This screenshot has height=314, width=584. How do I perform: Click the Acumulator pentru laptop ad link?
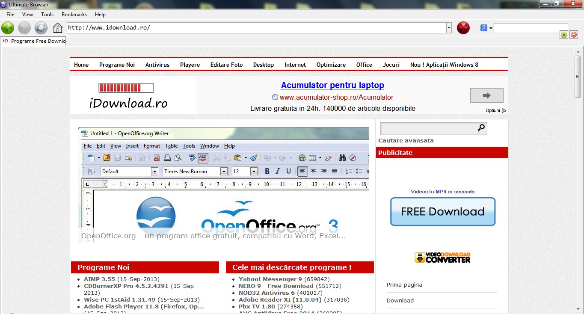332,85
